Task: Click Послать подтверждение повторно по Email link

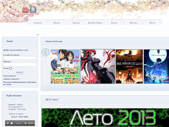Action: tap(20, 83)
